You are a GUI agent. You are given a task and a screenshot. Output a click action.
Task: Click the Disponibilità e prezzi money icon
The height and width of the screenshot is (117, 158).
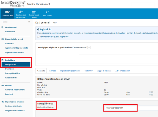pos(2,39)
